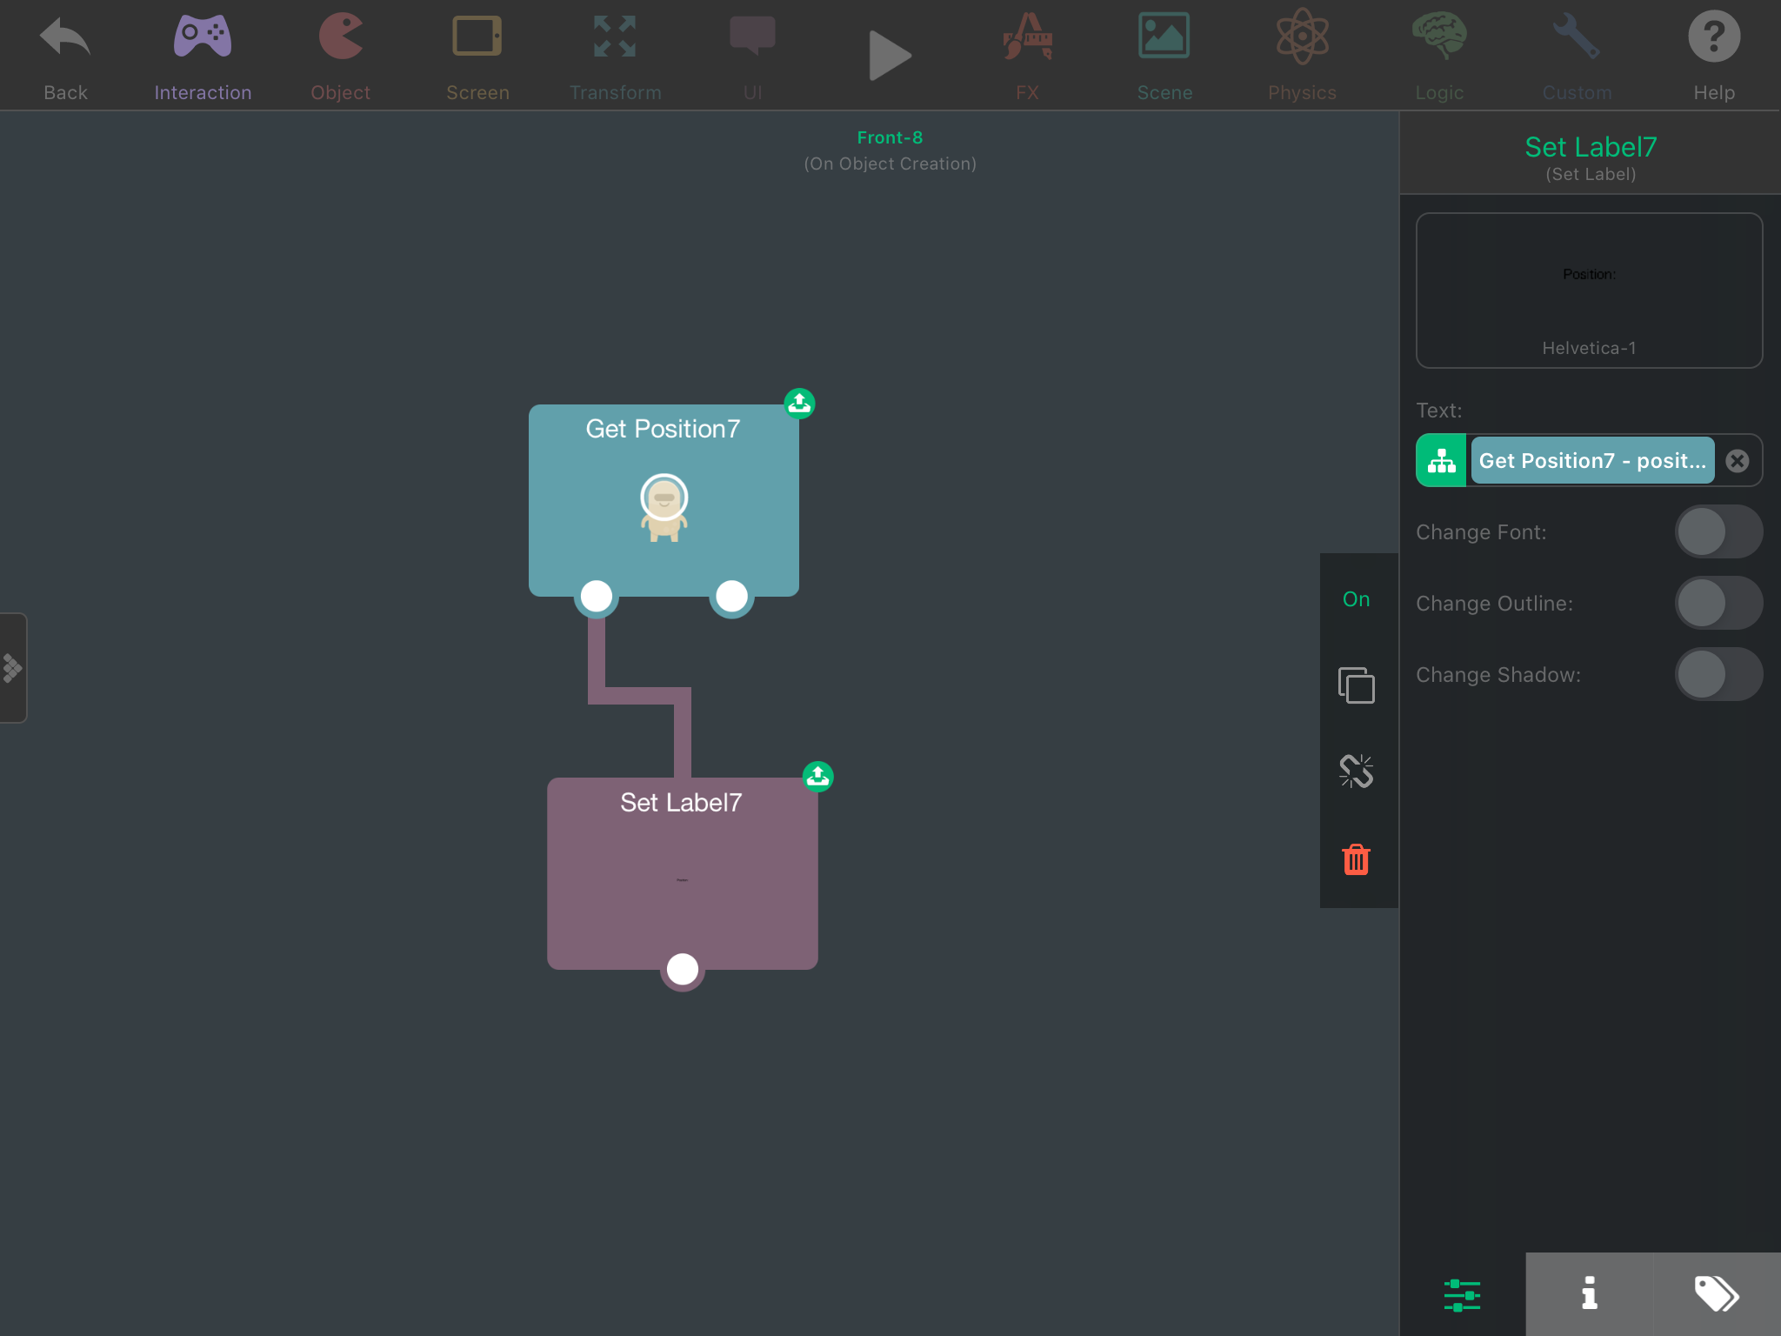Click the duplicate behavior icon
1781x1336 pixels.
click(x=1356, y=685)
